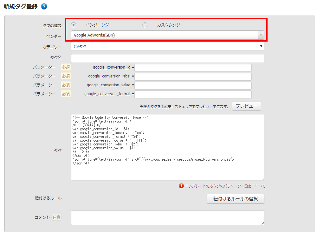Open the Google AdWords(GDN) vendor dropdown
The height and width of the screenshot is (234, 317).
168,35
